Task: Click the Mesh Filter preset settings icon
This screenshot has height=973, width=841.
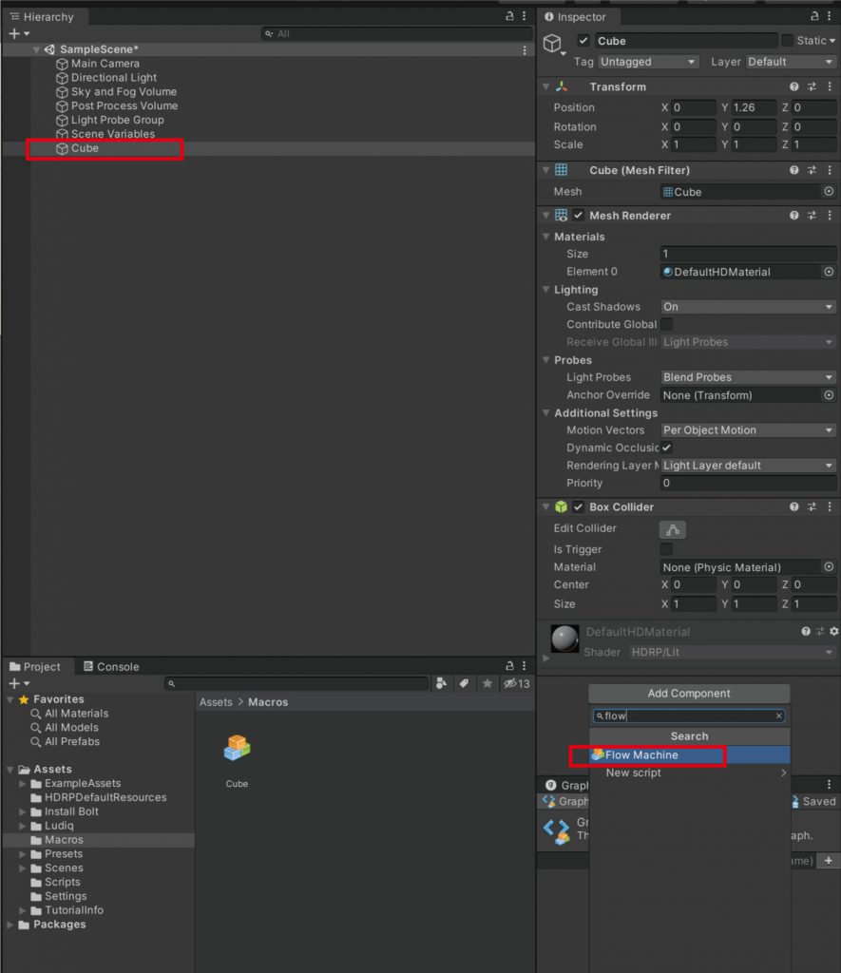Action: pyautogui.click(x=812, y=171)
